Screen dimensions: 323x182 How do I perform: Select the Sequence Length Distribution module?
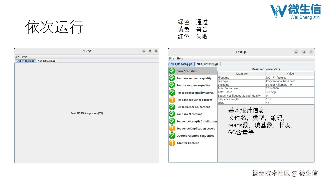tap(197, 121)
